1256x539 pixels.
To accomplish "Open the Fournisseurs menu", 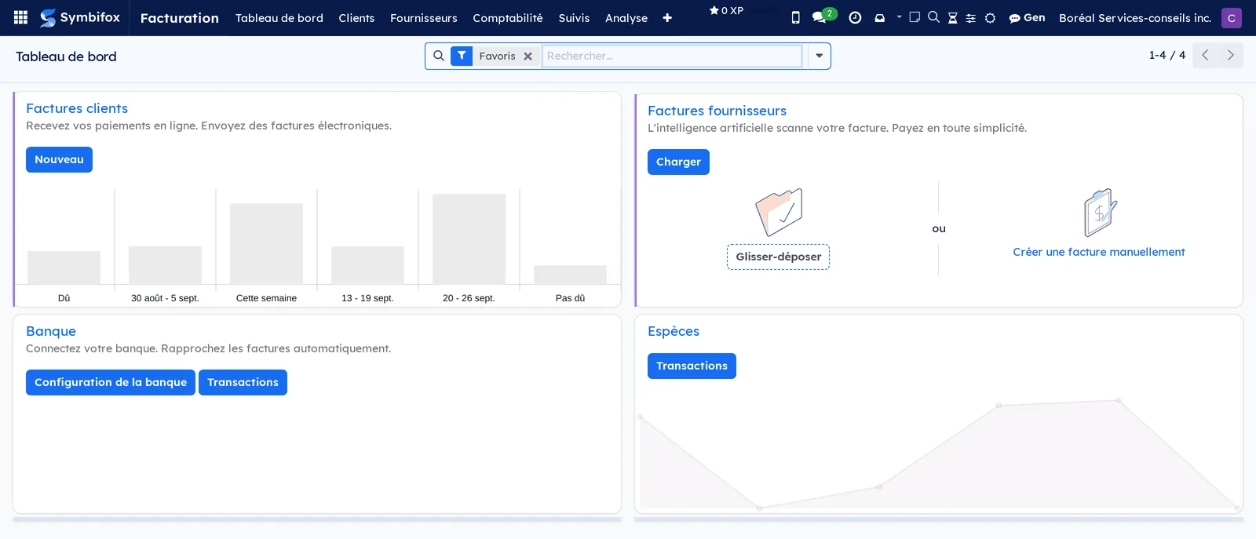I will click(424, 18).
